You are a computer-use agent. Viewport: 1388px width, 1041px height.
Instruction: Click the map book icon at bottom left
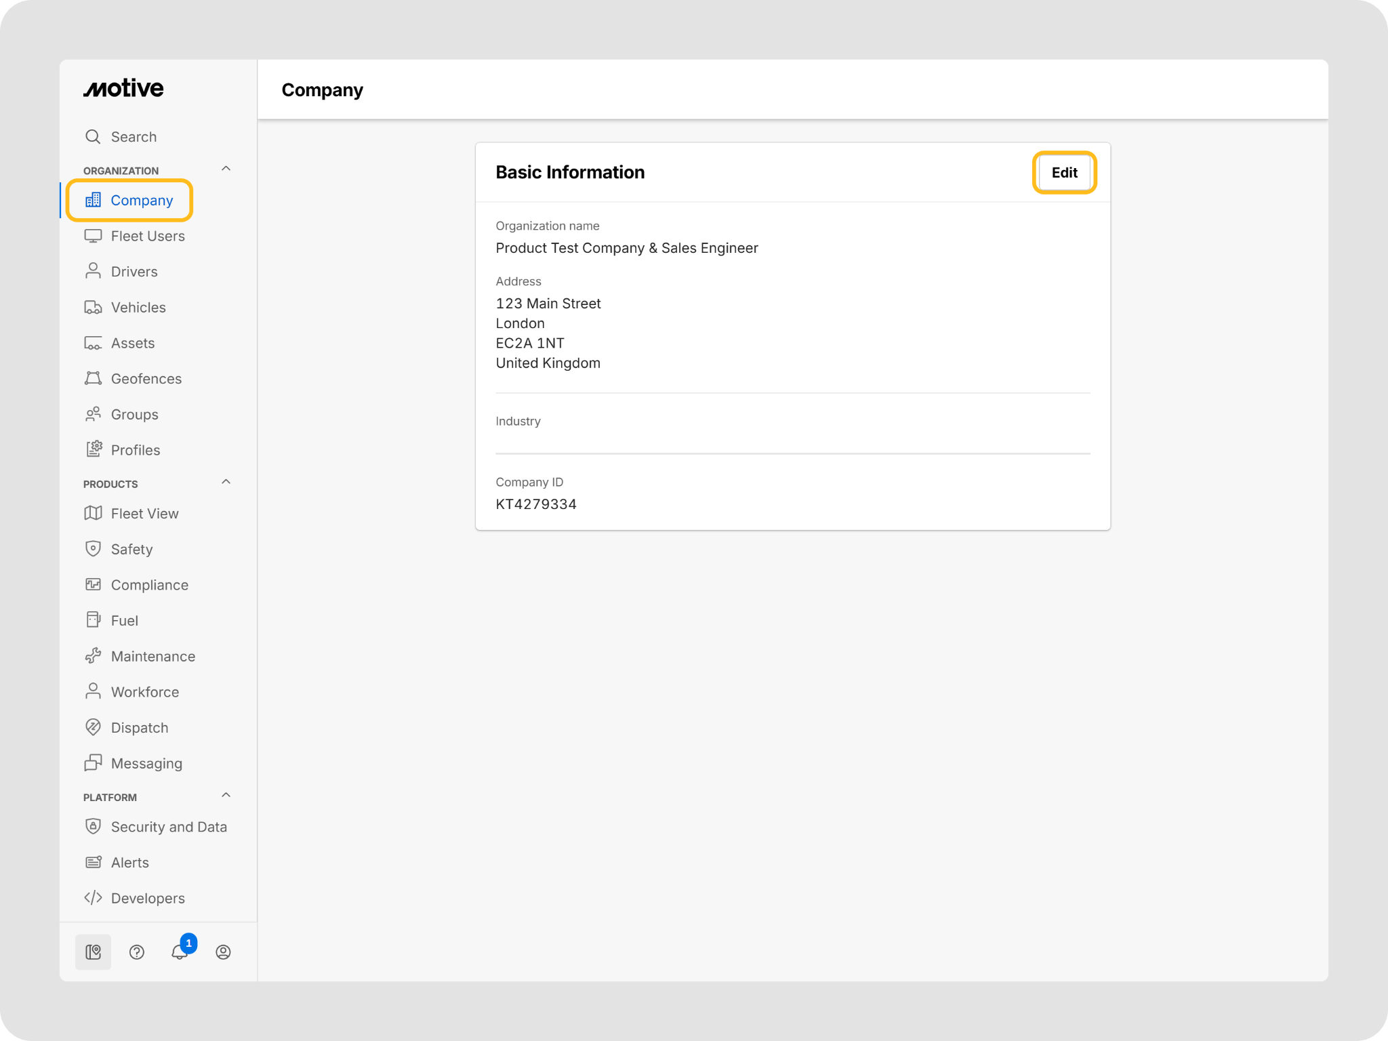point(94,952)
